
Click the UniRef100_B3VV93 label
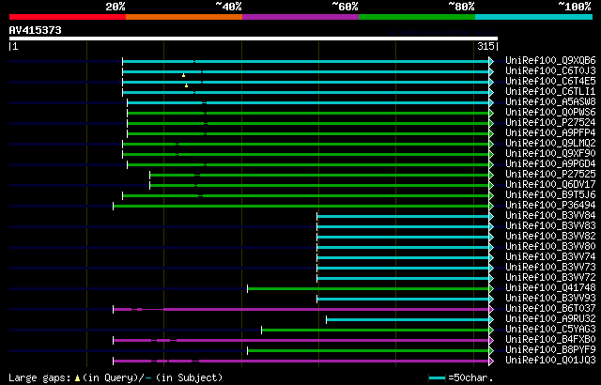[x=550, y=299]
